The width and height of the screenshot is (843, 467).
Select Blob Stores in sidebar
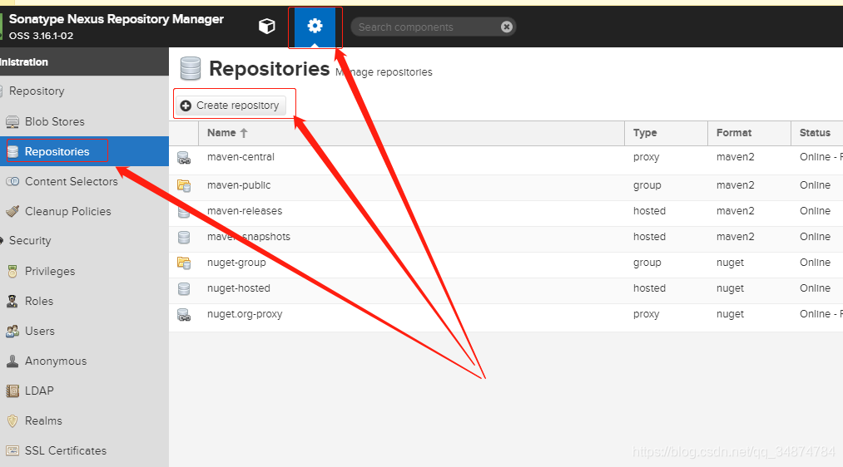pyautogui.click(x=84, y=121)
